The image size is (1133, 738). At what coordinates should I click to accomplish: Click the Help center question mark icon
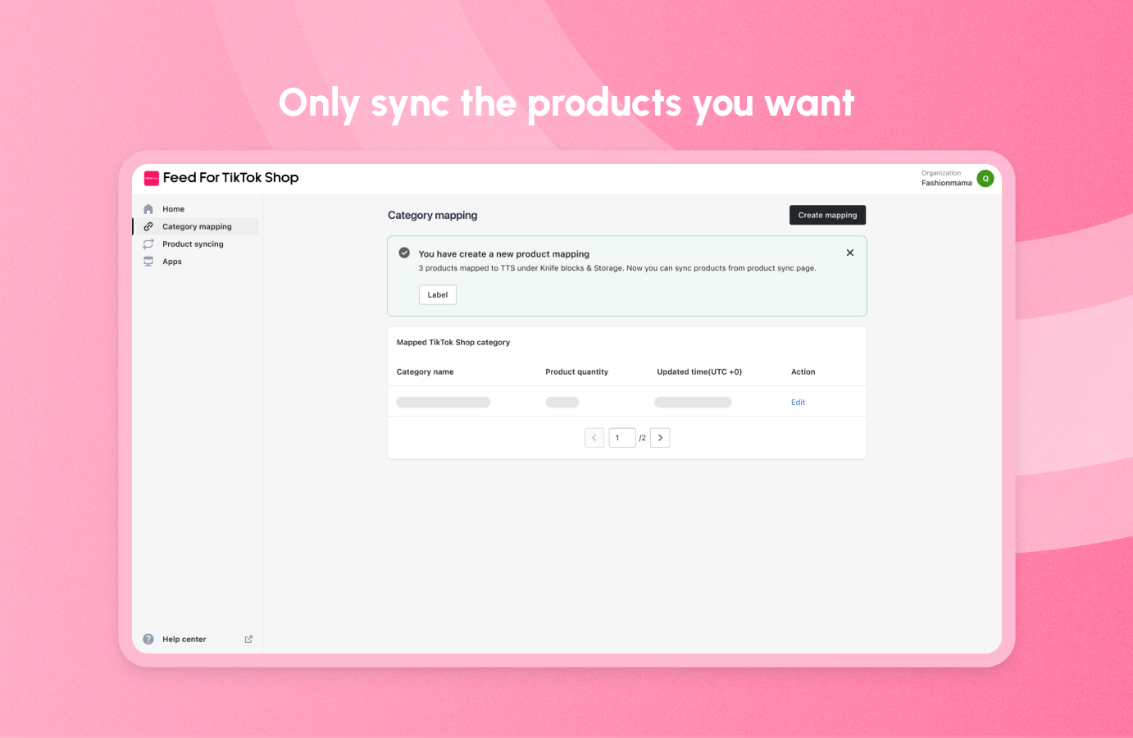tap(148, 639)
